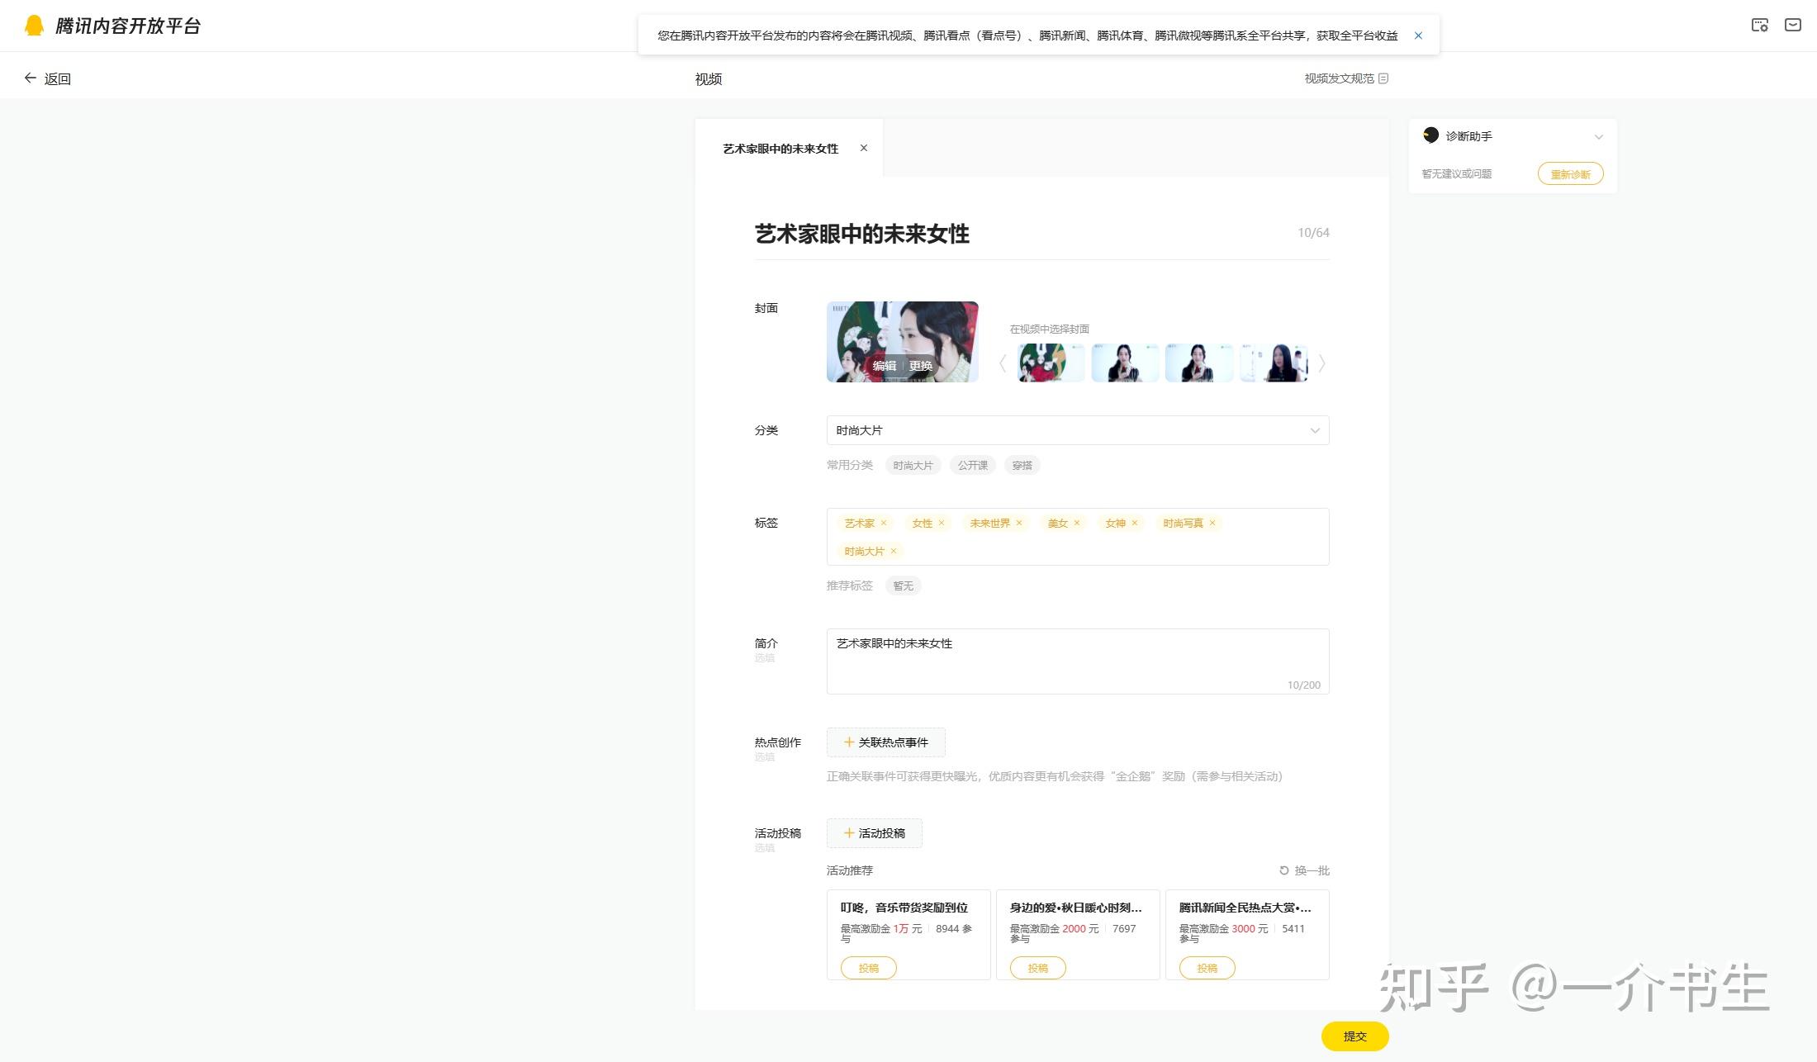Show previous cover thumbnails arrow
The image size is (1817, 1062).
(x=1003, y=363)
